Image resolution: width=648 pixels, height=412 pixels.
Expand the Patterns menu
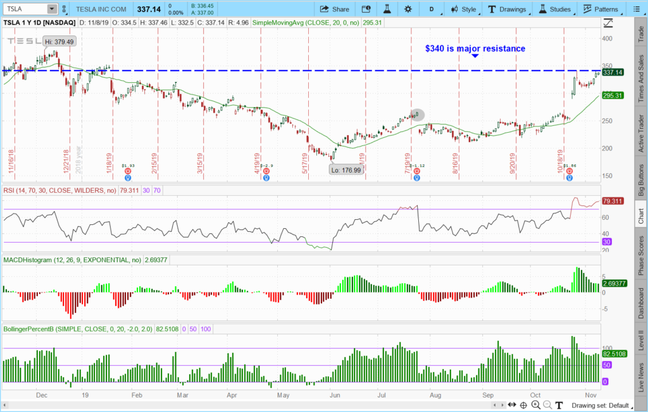[601, 9]
